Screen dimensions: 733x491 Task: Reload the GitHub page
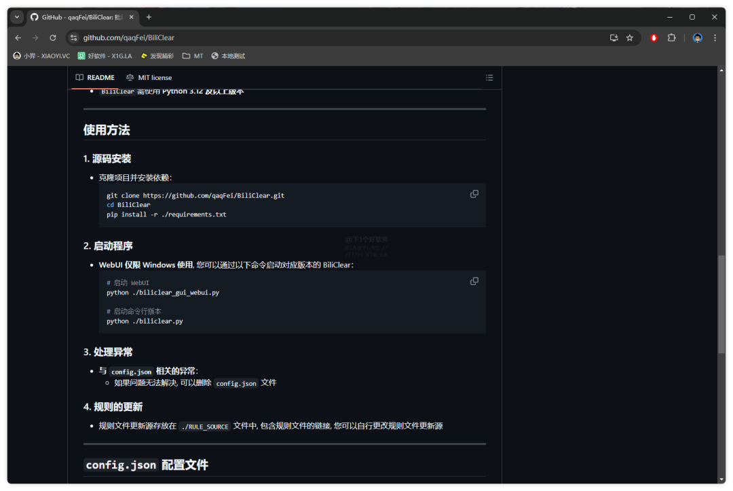(x=53, y=38)
